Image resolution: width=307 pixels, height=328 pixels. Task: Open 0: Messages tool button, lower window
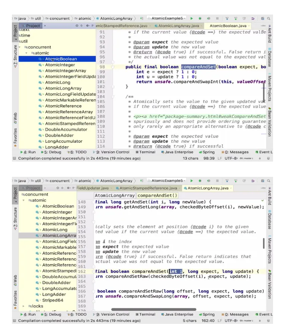[x=235, y=315]
